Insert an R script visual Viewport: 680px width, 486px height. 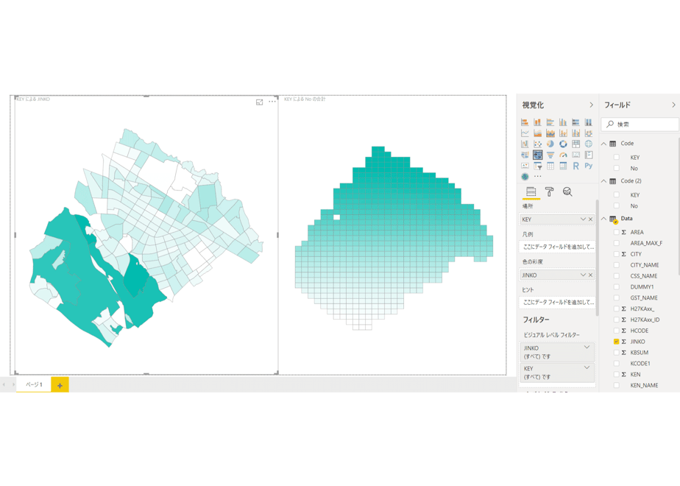click(x=575, y=166)
